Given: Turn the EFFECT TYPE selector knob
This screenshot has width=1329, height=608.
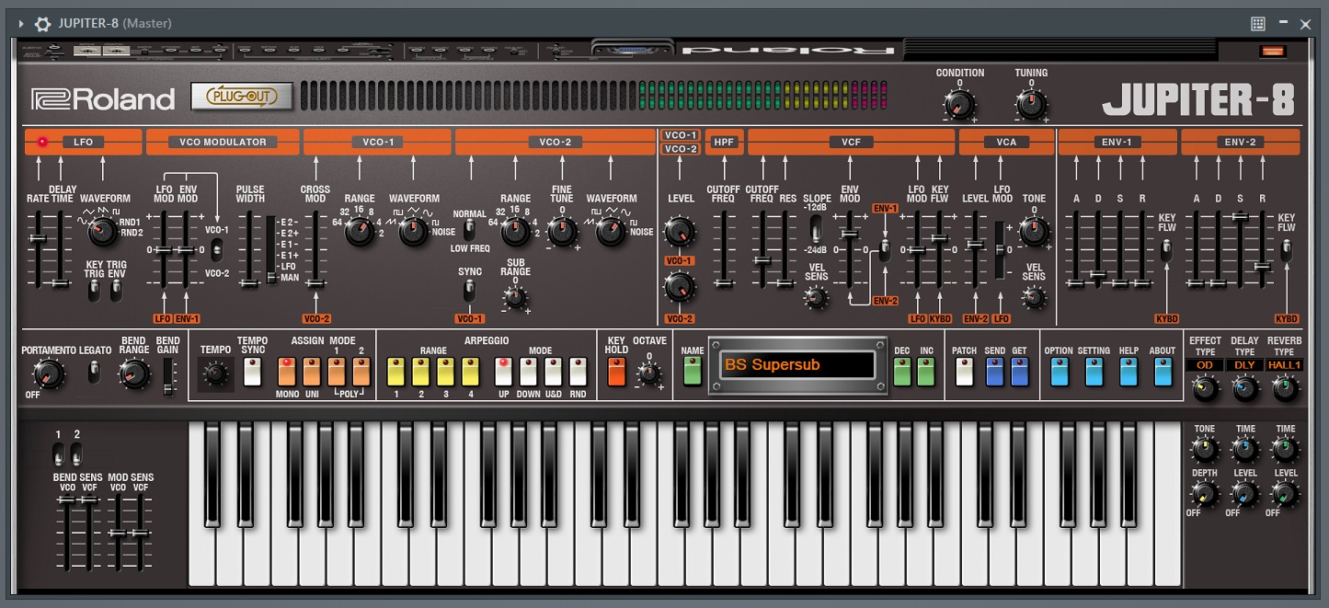Looking at the screenshot, I should (x=1205, y=389).
